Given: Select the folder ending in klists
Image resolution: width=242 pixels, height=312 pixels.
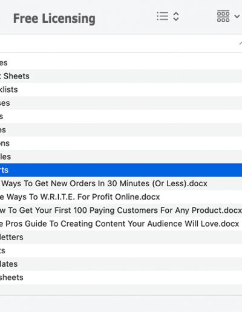Looking at the screenshot, I should (121, 89).
